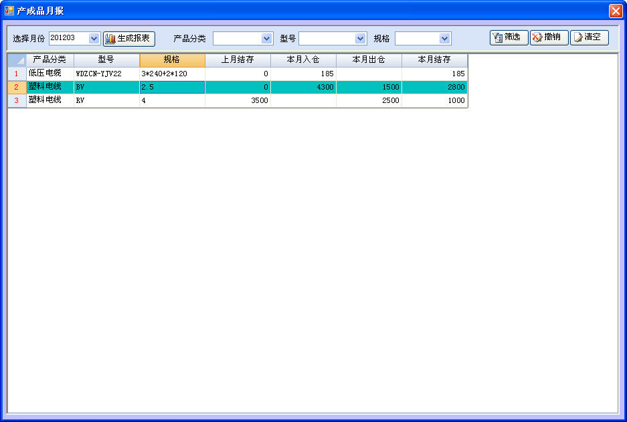Screen dimensions: 627x422
Task: Sort by the 产品分类 column header
Action: point(50,60)
